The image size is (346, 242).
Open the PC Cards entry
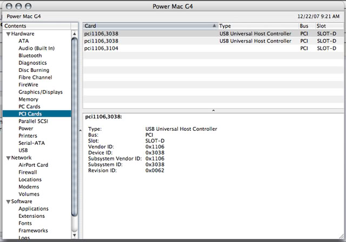(29, 106)
